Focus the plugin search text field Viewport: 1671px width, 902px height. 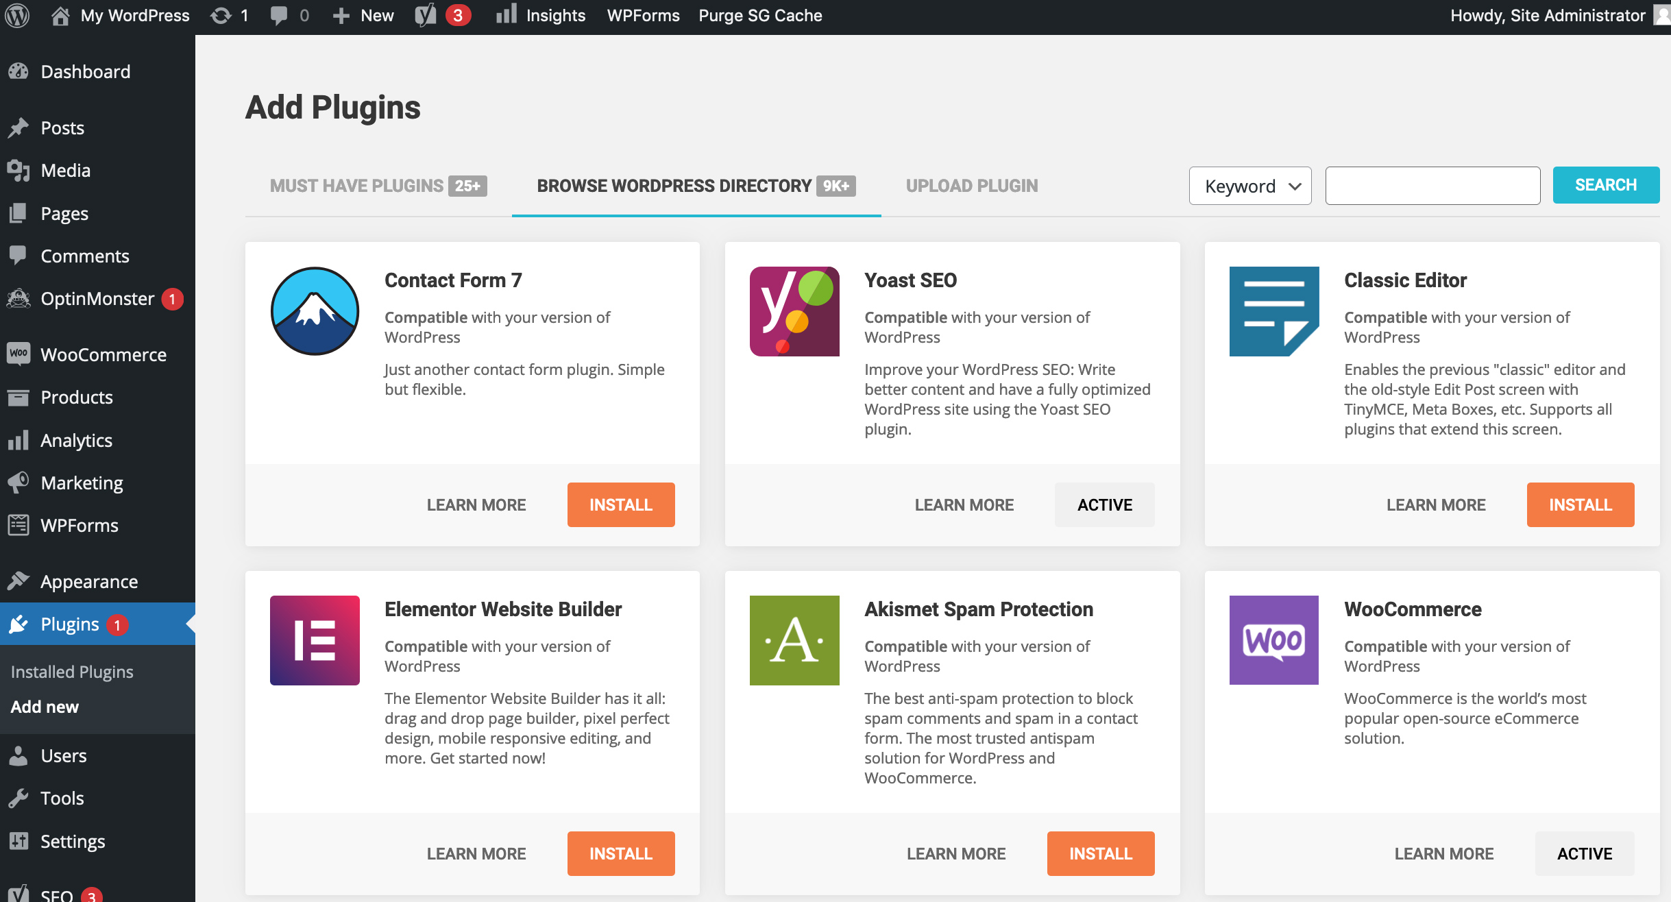1432,186
